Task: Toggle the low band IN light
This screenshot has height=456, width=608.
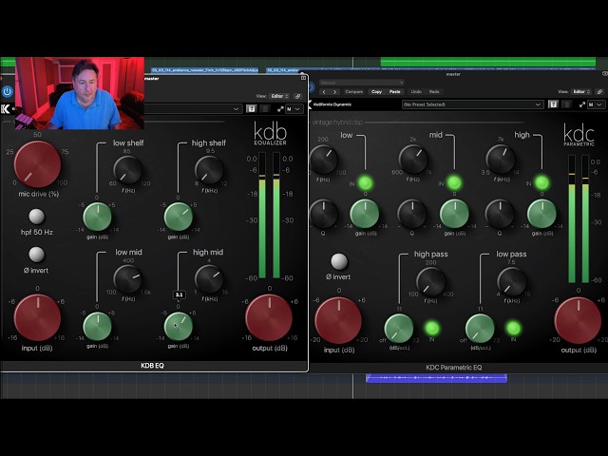Action: pyautogui.click(x=365, y=182)
